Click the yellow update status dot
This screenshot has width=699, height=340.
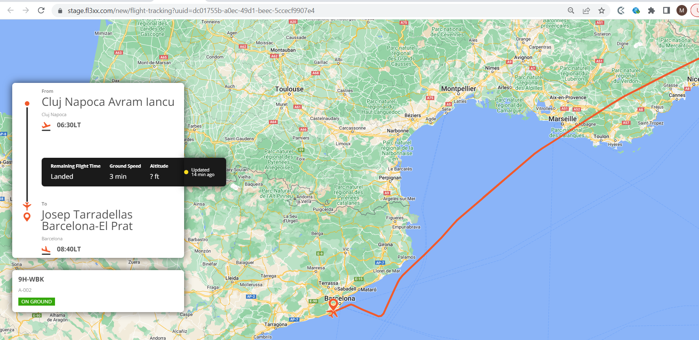[186, 172]
